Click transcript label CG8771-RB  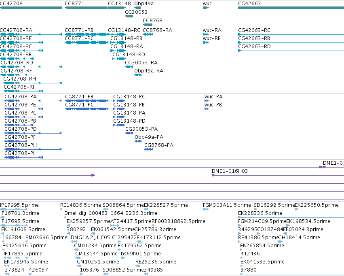click(x=79, y=30)
